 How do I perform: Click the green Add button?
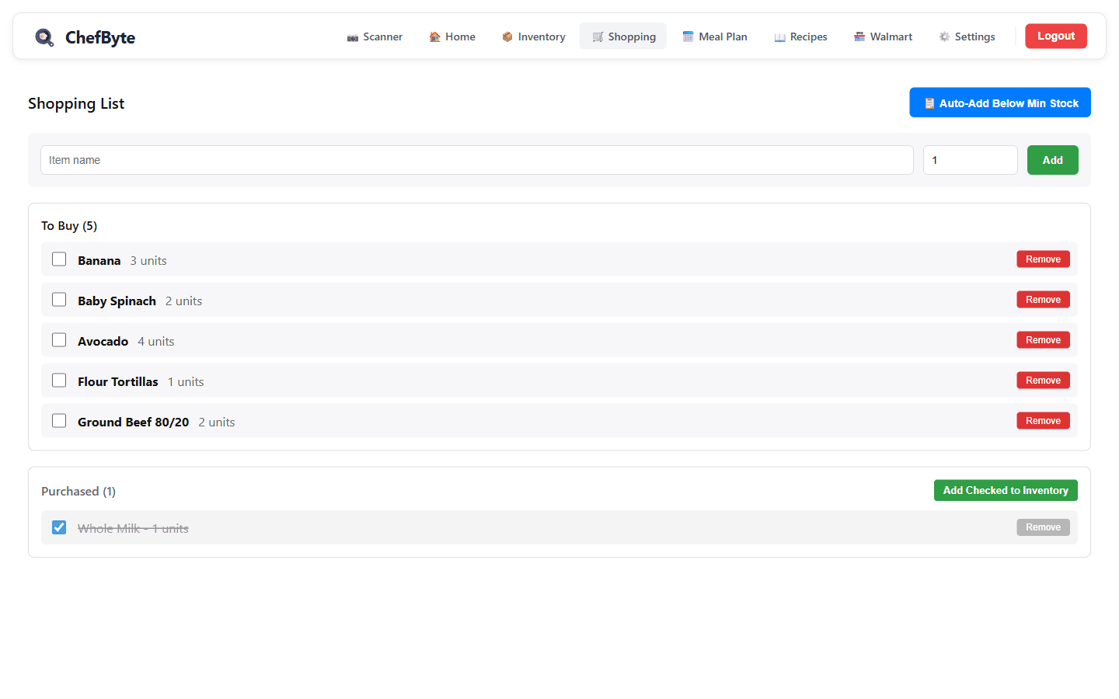pyautogui.click(x=1052, y=160)
